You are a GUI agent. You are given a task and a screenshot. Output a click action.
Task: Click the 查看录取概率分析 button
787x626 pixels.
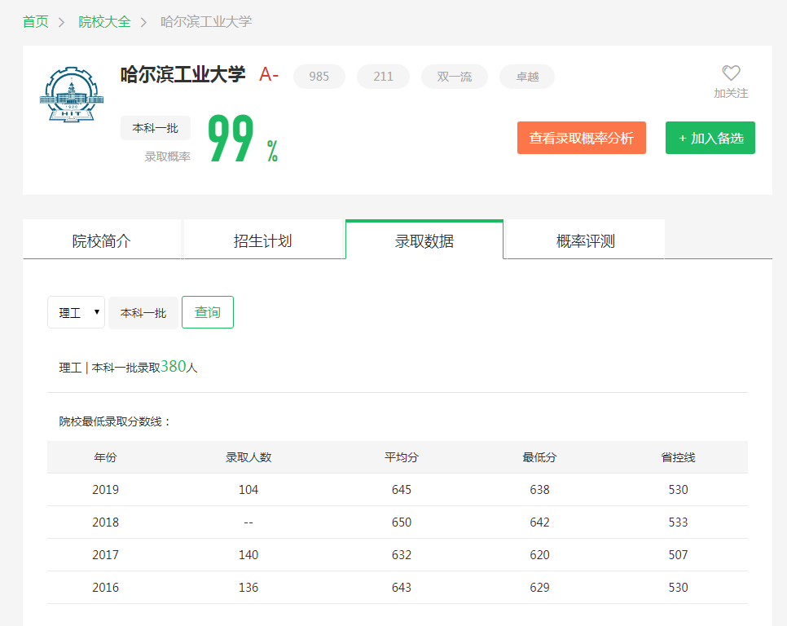(581, 138)
